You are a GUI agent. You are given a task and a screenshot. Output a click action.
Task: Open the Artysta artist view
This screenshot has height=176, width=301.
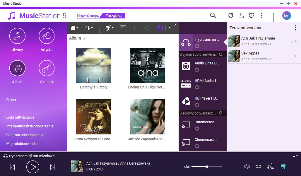pyautogui.click(x=47, y=36)
